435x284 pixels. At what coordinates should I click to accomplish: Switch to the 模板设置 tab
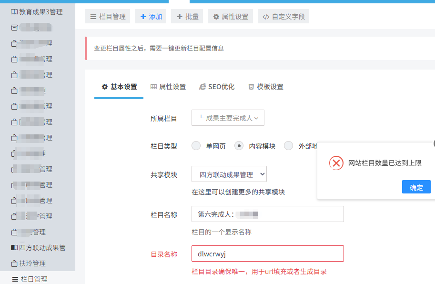(266, 87)
